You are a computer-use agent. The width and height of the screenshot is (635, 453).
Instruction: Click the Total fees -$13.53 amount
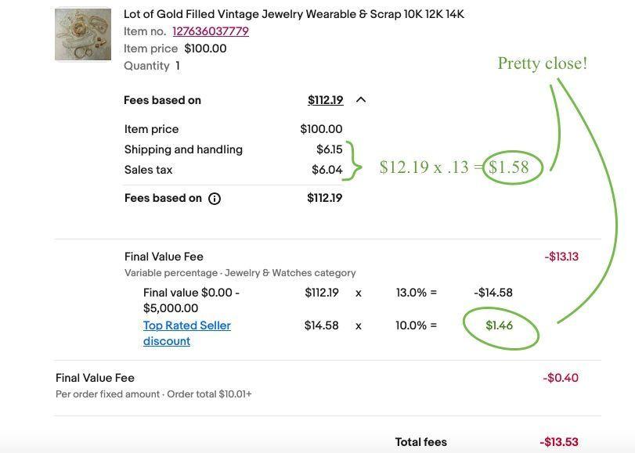click(559, 442)
